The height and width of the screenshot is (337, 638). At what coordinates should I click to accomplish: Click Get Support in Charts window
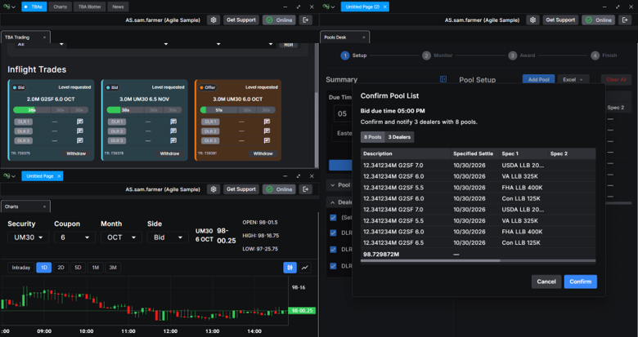(x=240, y=189)
